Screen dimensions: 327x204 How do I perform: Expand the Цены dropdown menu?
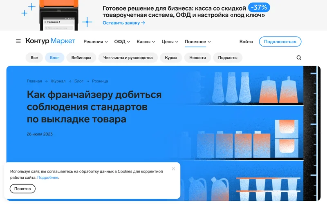(170, 42)
